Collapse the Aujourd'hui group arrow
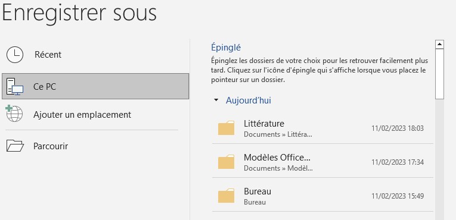Viewport: 456px width, 220px height. pyautogui.click(x=216, y=100)
